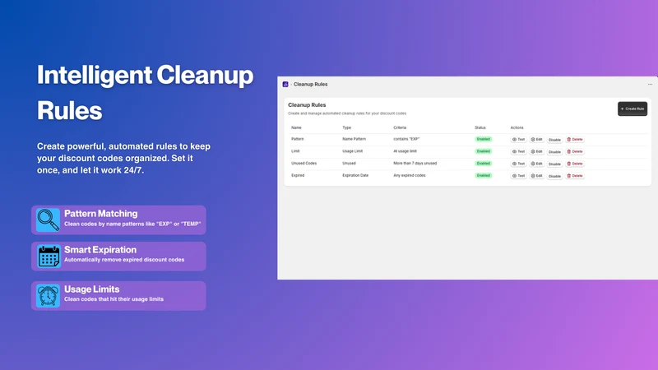Image resolution: width=658 pixels, height=370 pixels.
Task: Delete the Pattern rule
Action: pyautogui.click(x=575, y=139)
